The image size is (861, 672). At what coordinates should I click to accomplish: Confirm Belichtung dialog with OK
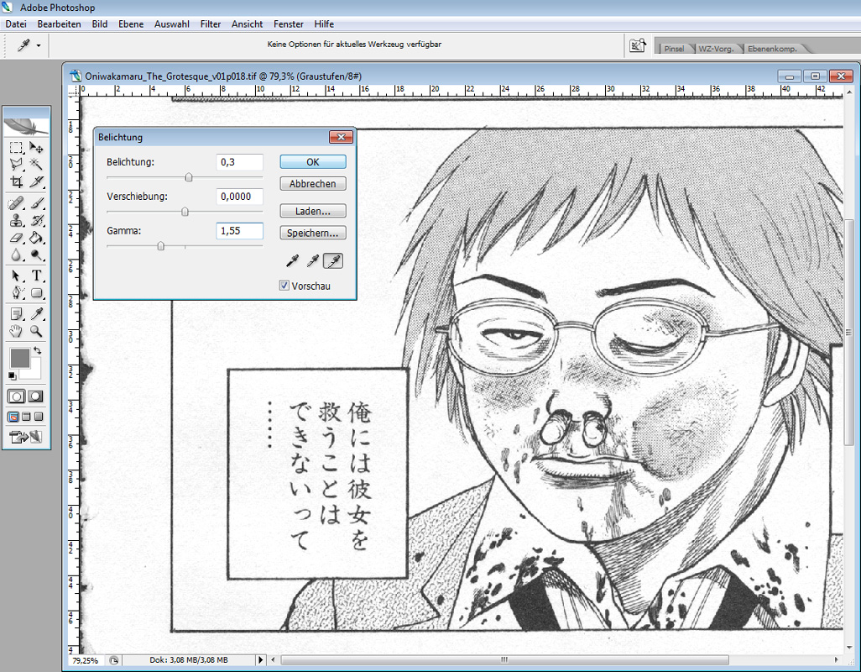[x=313, y=162]
